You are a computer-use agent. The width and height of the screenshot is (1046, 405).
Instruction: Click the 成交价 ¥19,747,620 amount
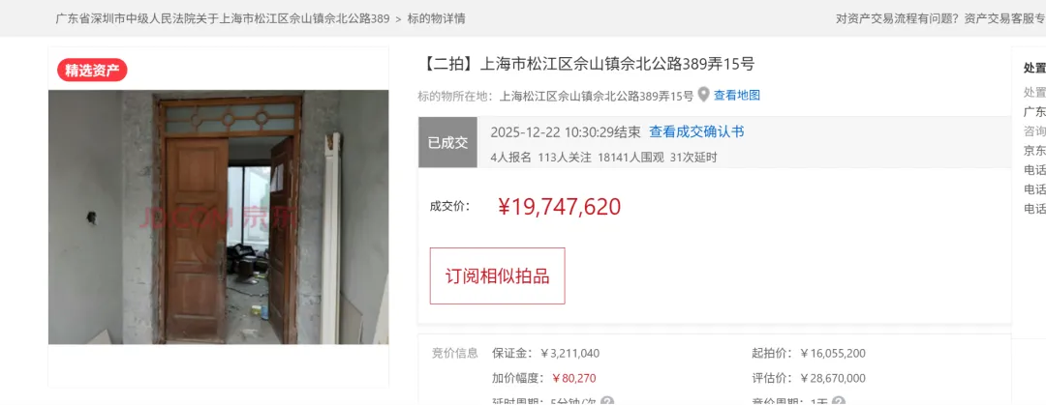(560, 207)
